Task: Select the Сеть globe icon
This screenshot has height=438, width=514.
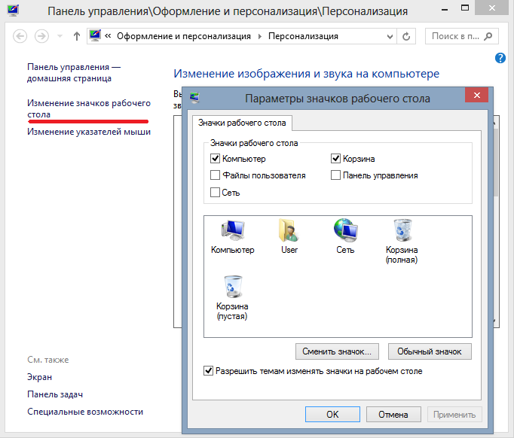Action: (345, 236)
